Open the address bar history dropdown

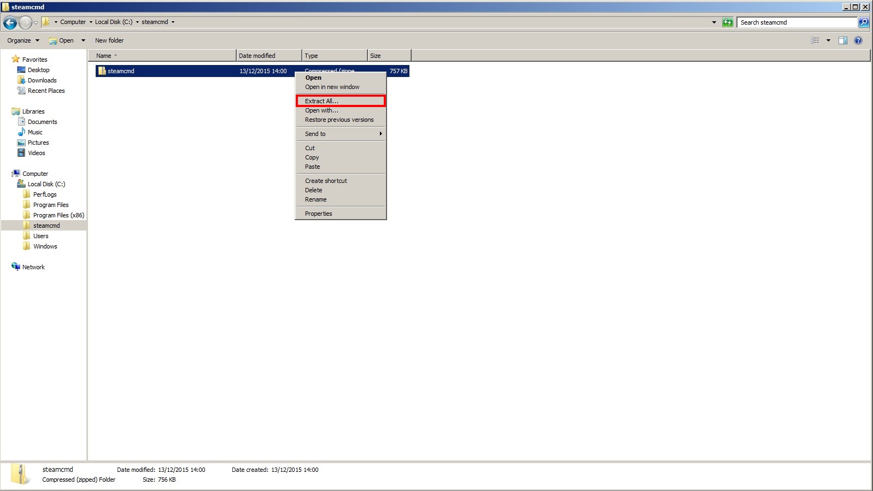pyautogui.click(x=714, y=22)
